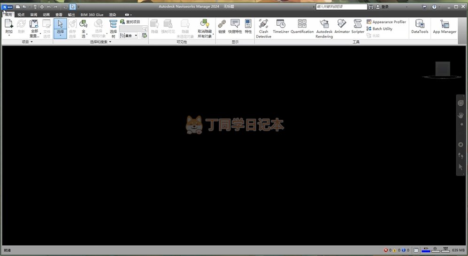468x256 pixels.
Task: Click the 登录 (Sign In) button
Action: pos(383,7)
